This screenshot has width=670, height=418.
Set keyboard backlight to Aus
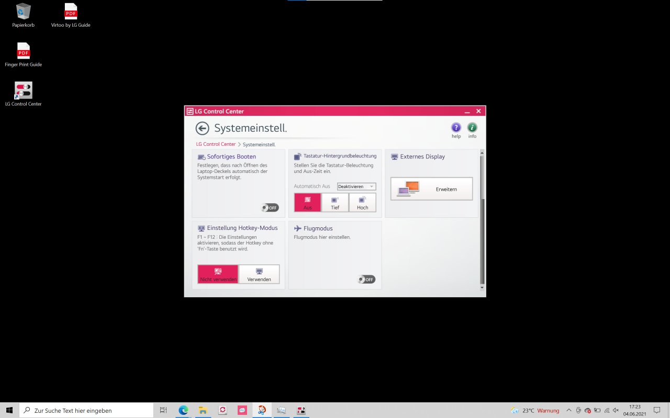(x=308, y=202)
